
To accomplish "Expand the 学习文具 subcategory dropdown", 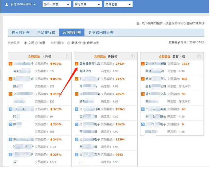I will (87, 4).
